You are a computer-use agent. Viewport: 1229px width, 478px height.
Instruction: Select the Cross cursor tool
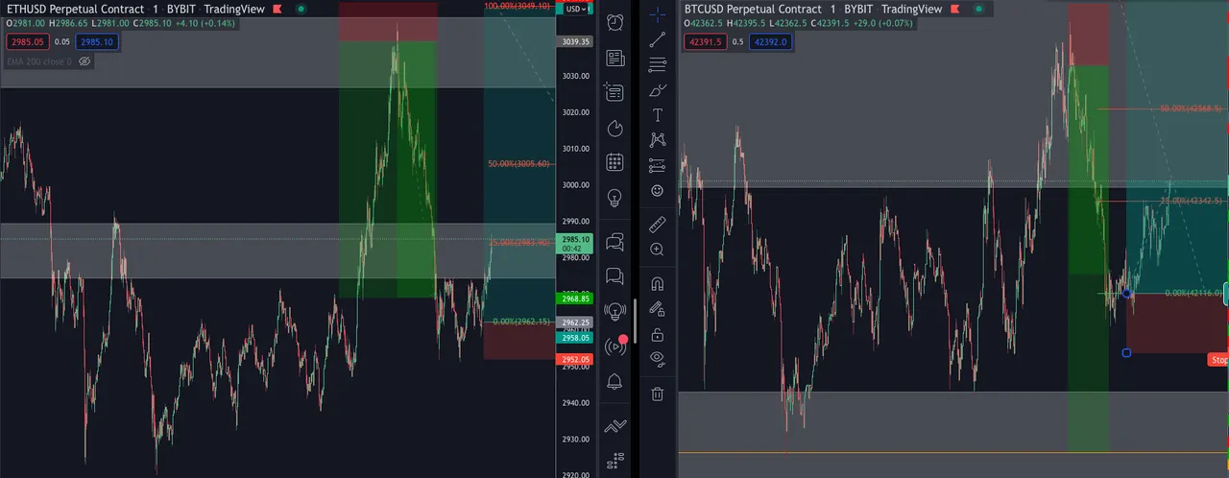(657, 14)
